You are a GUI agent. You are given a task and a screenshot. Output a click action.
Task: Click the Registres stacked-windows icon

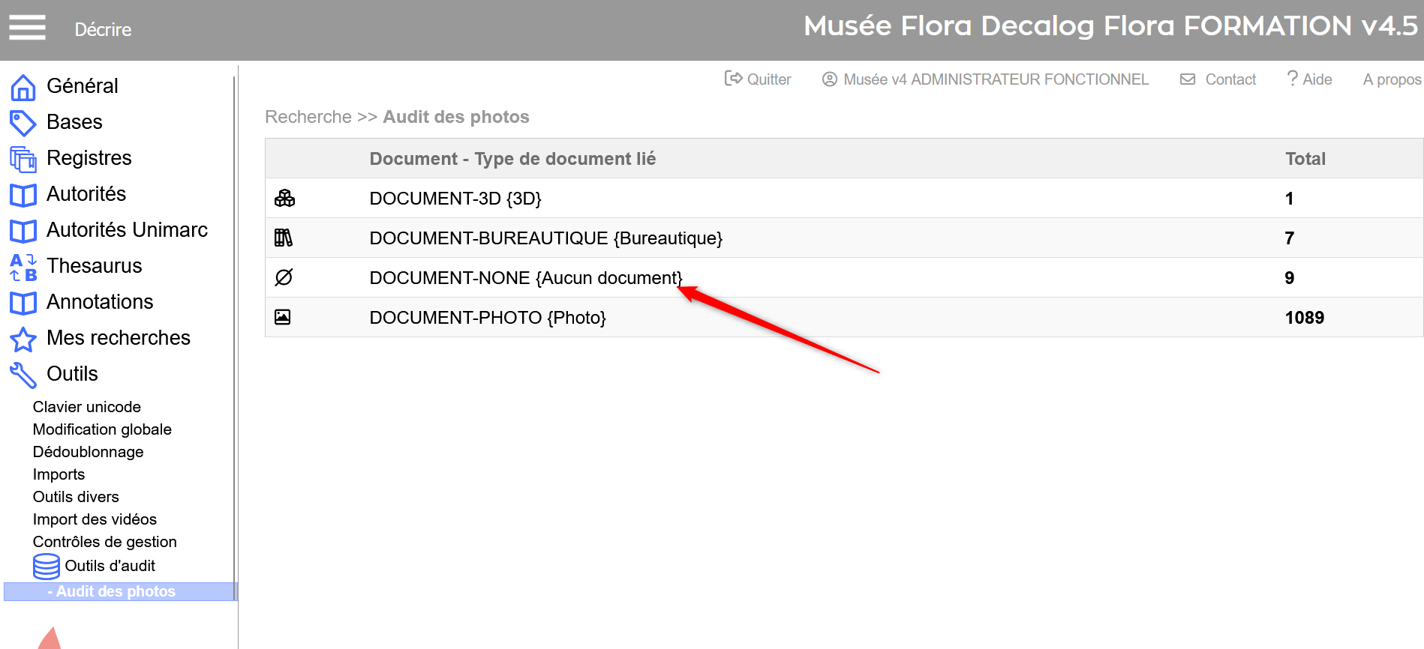23,159
